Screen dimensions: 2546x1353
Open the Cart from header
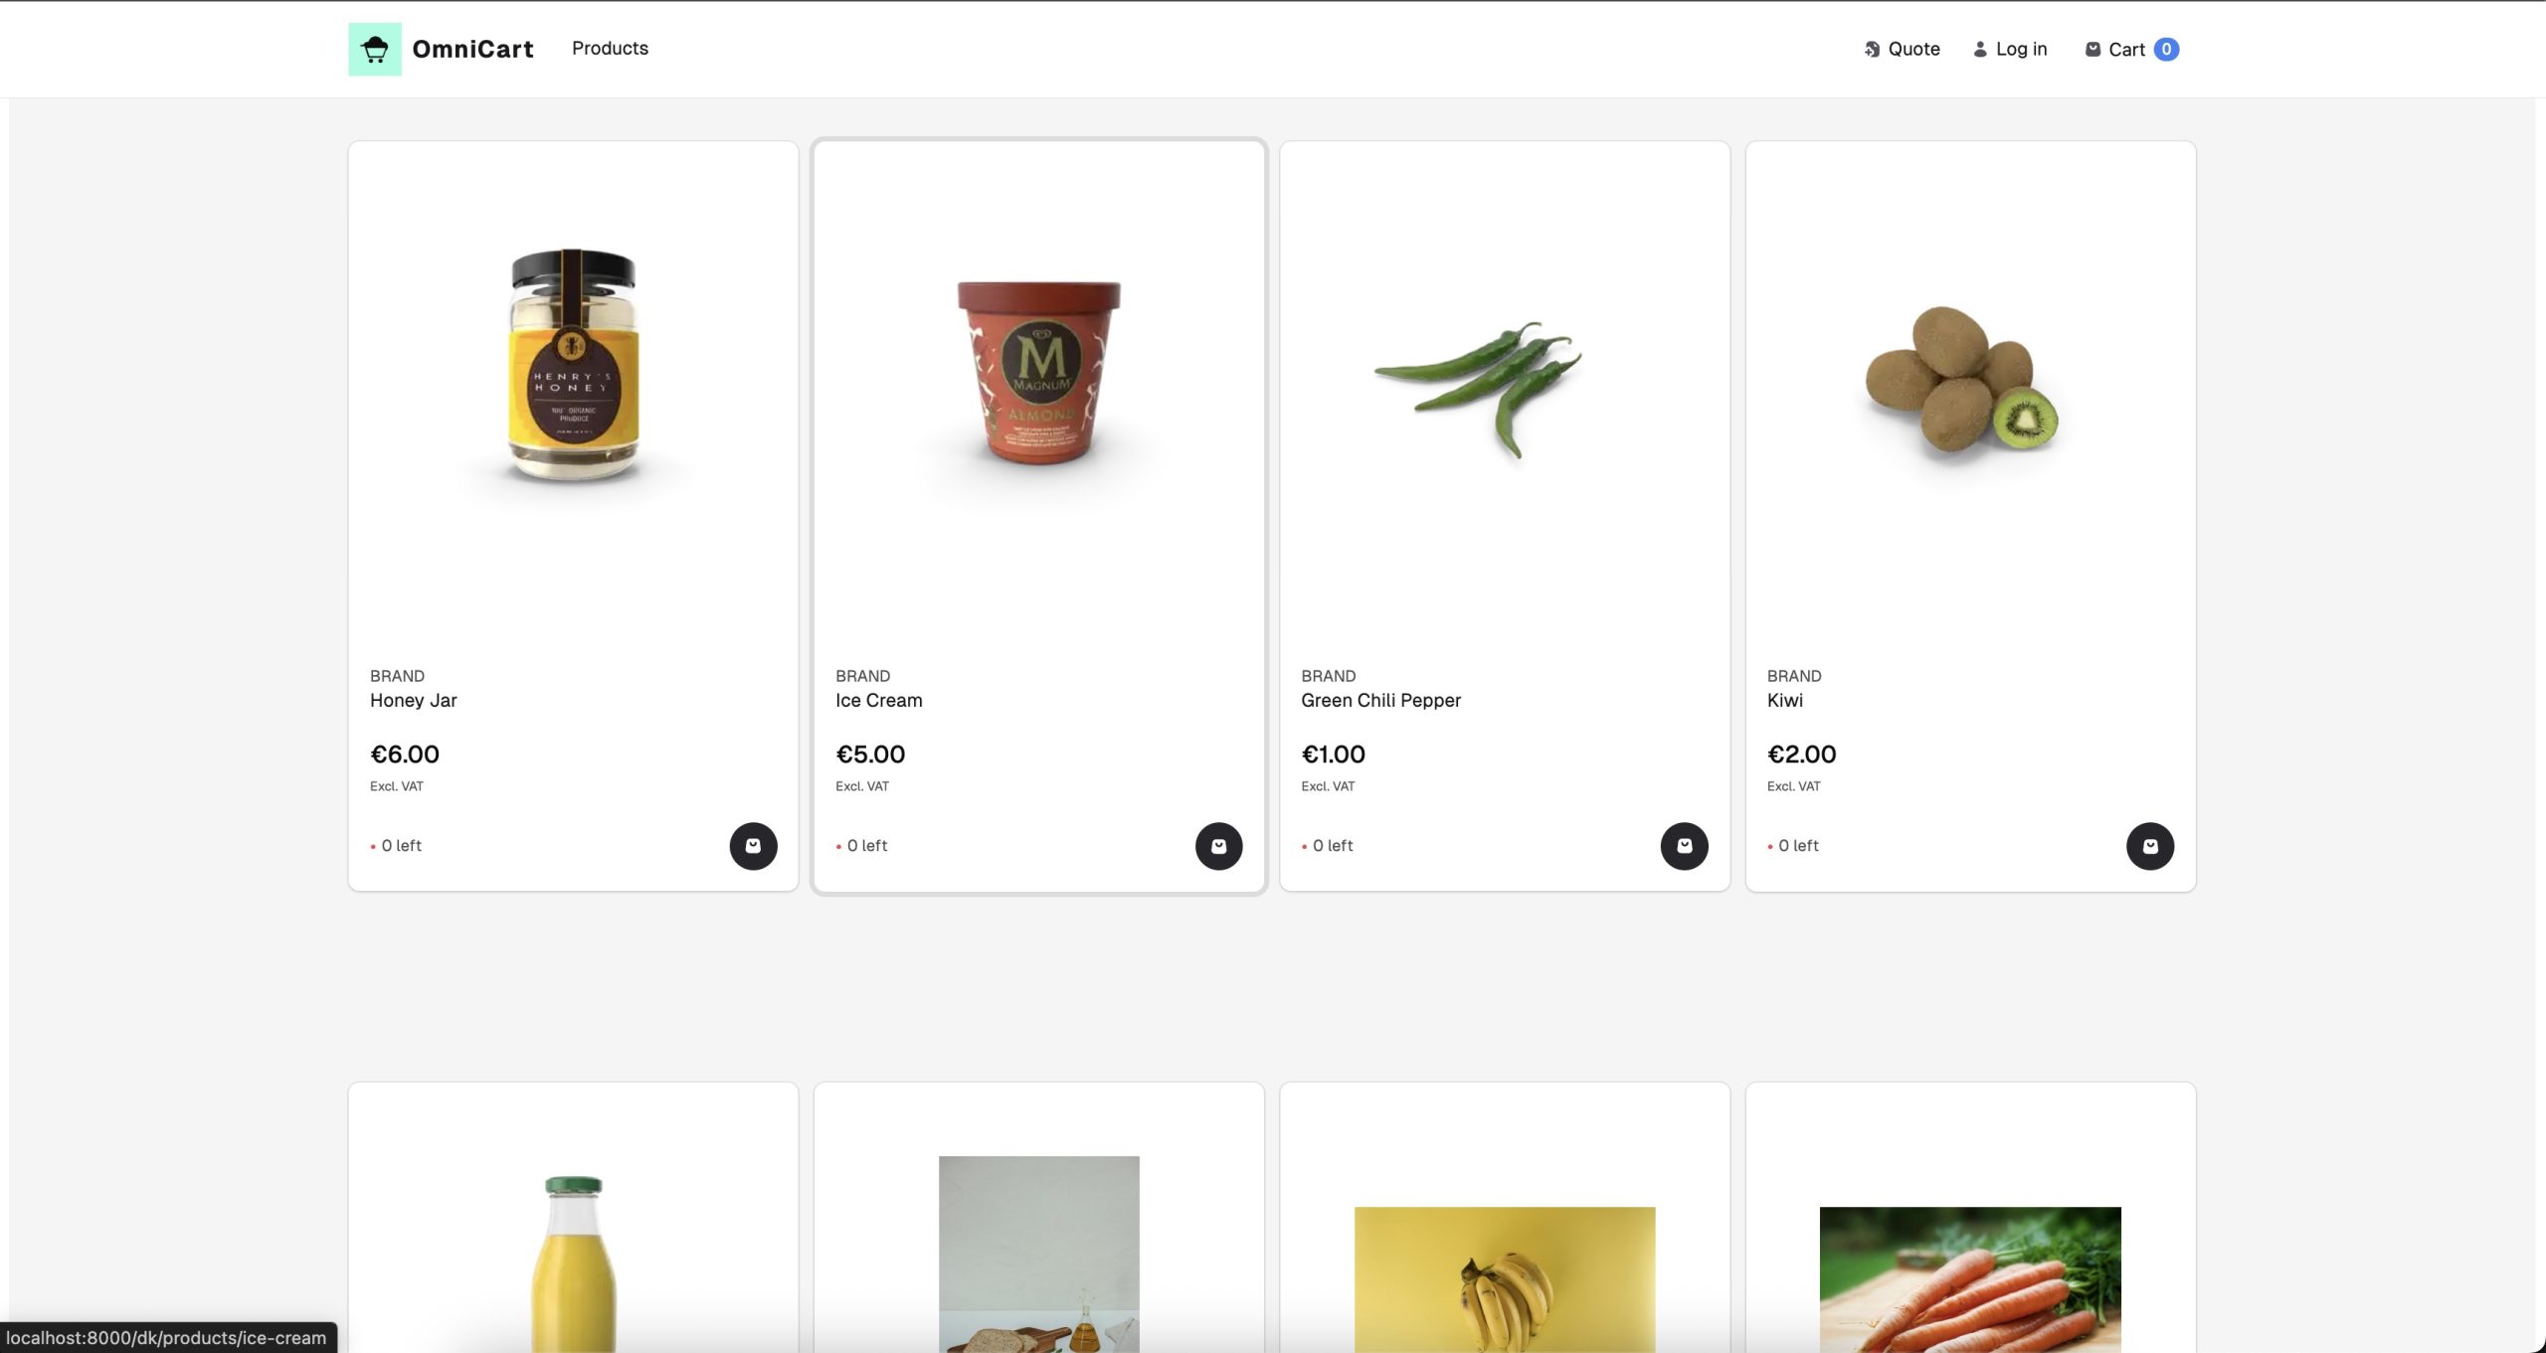pyautogui.click(x=2131, y=49)
